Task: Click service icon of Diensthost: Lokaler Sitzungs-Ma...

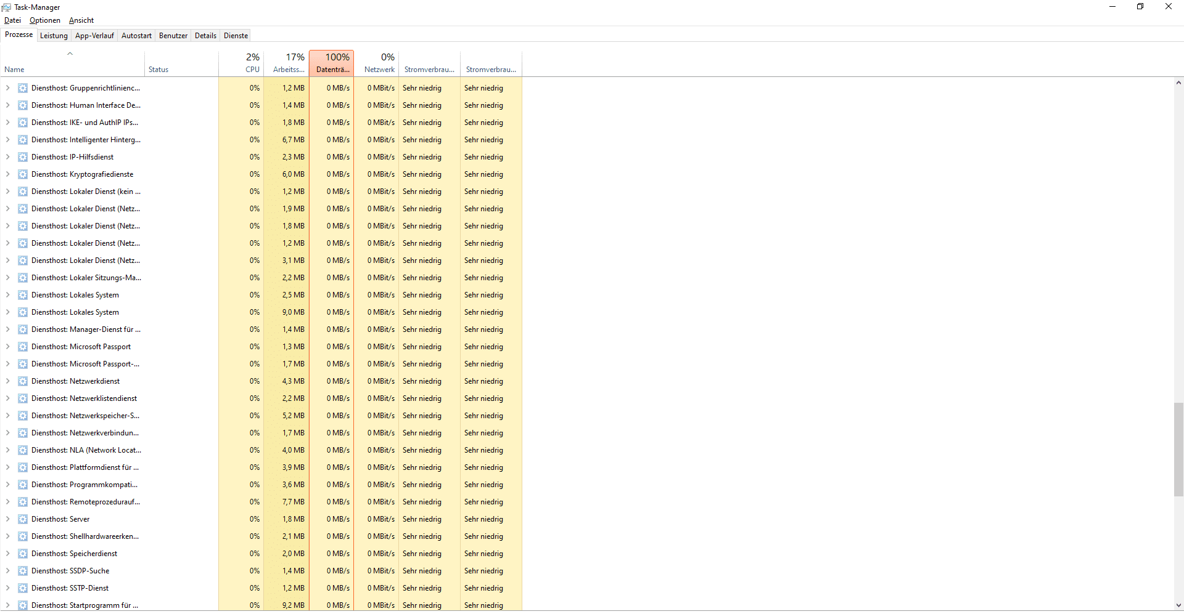Action: 23,278
